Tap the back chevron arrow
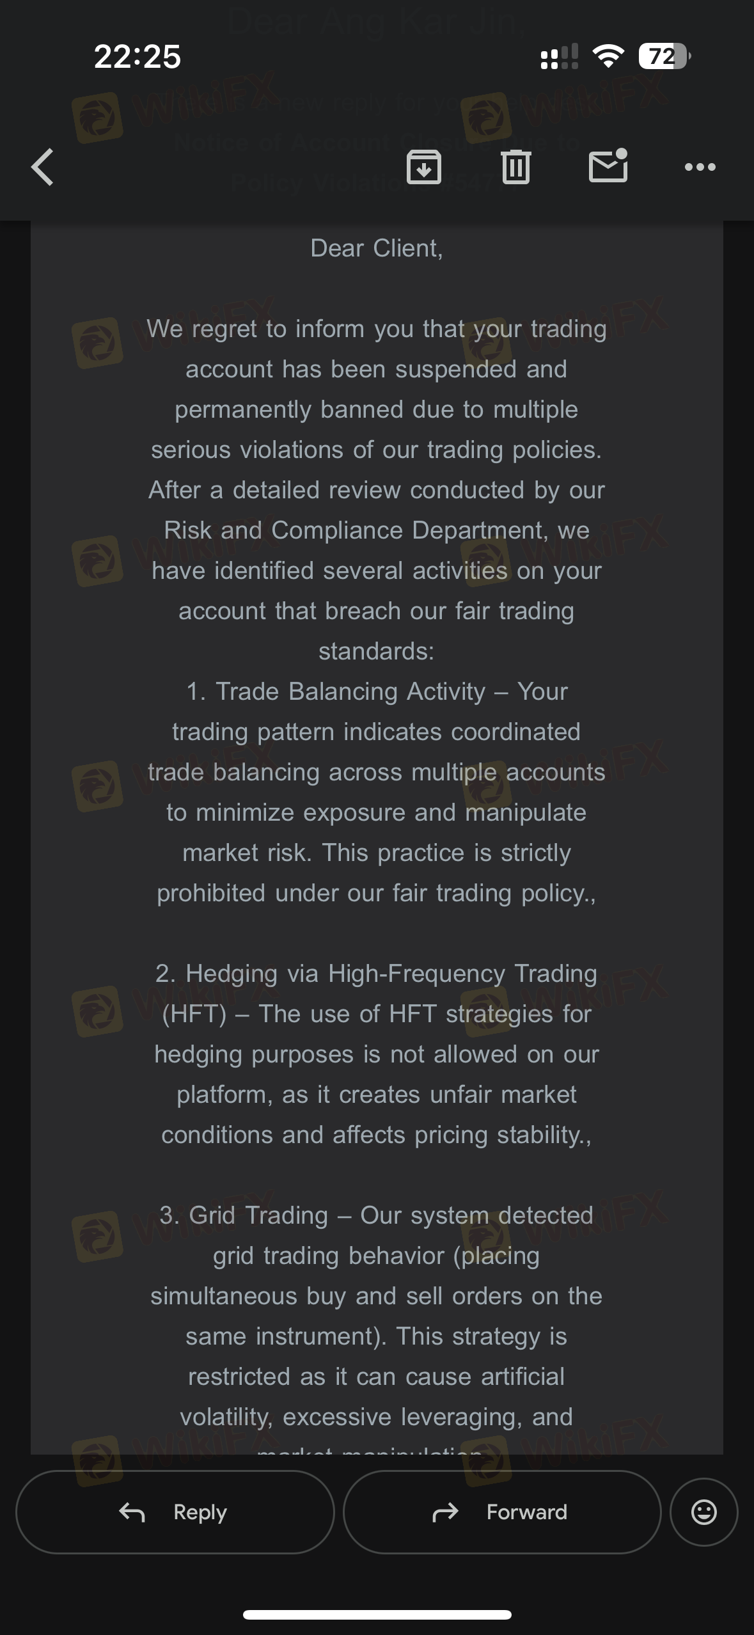 coord(43,168)
